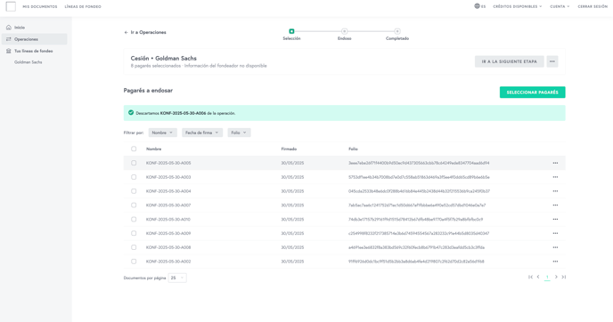The height and width of the screenshot is (322, 613).
Task: Open the Nombre filter dropdown
Action: [x=163, y=133]
